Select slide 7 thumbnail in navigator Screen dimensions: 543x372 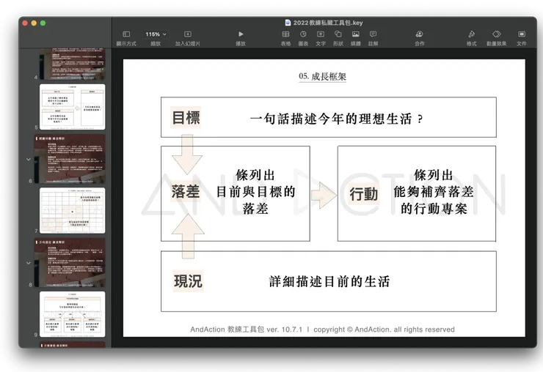tap(72, 211)
